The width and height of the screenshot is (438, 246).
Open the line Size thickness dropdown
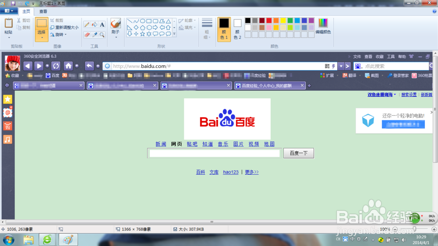(207, 29)
